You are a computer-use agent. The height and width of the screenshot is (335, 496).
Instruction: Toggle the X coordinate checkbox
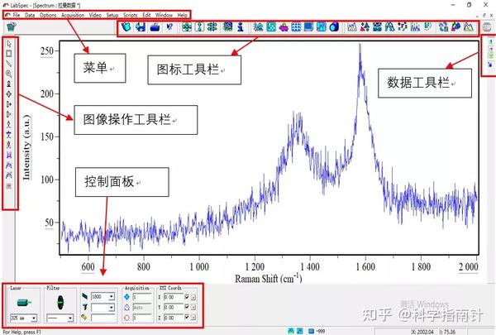[x=187, y=297]
